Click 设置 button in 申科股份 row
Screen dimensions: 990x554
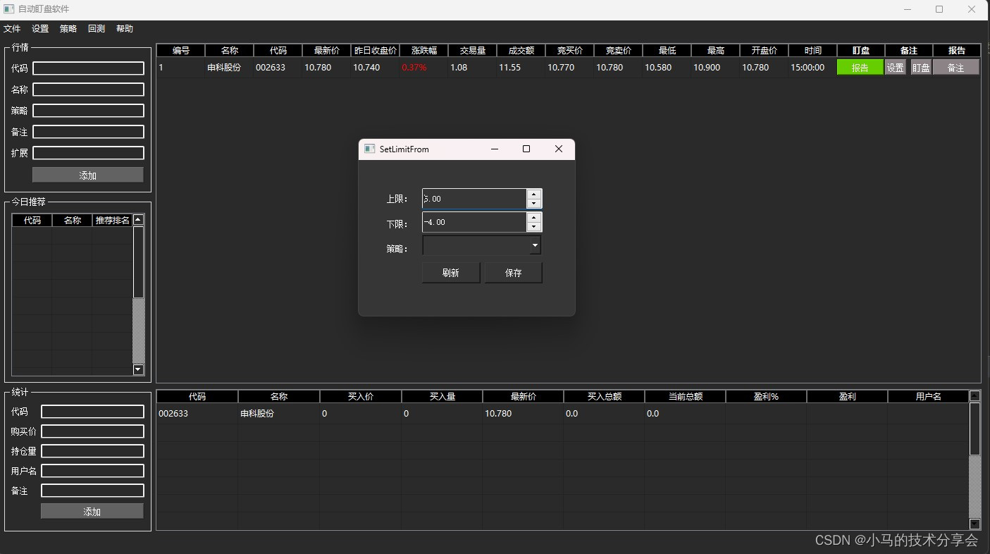895,68
